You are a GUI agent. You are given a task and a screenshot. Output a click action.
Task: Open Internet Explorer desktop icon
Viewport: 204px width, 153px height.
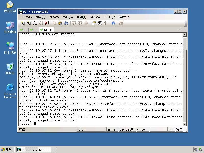click(10, 91)
